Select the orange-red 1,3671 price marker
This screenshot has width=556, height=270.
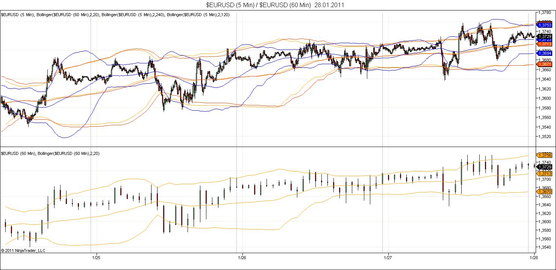pyautogui.click(x=545, y=64)
